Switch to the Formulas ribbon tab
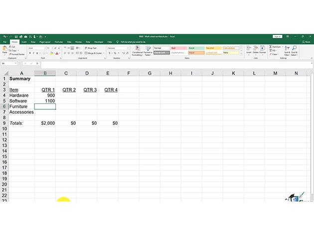 point(59,42)
